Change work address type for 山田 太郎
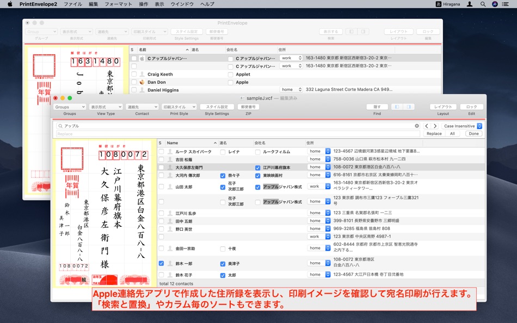The height and width of the screenshot is (323, 517). click(318, 186)
